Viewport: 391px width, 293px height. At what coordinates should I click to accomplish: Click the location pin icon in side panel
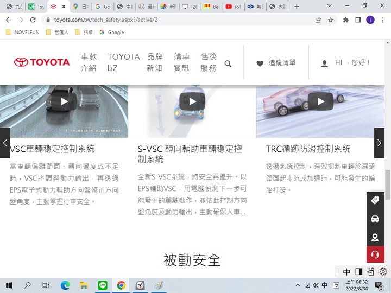click(375, 237)
